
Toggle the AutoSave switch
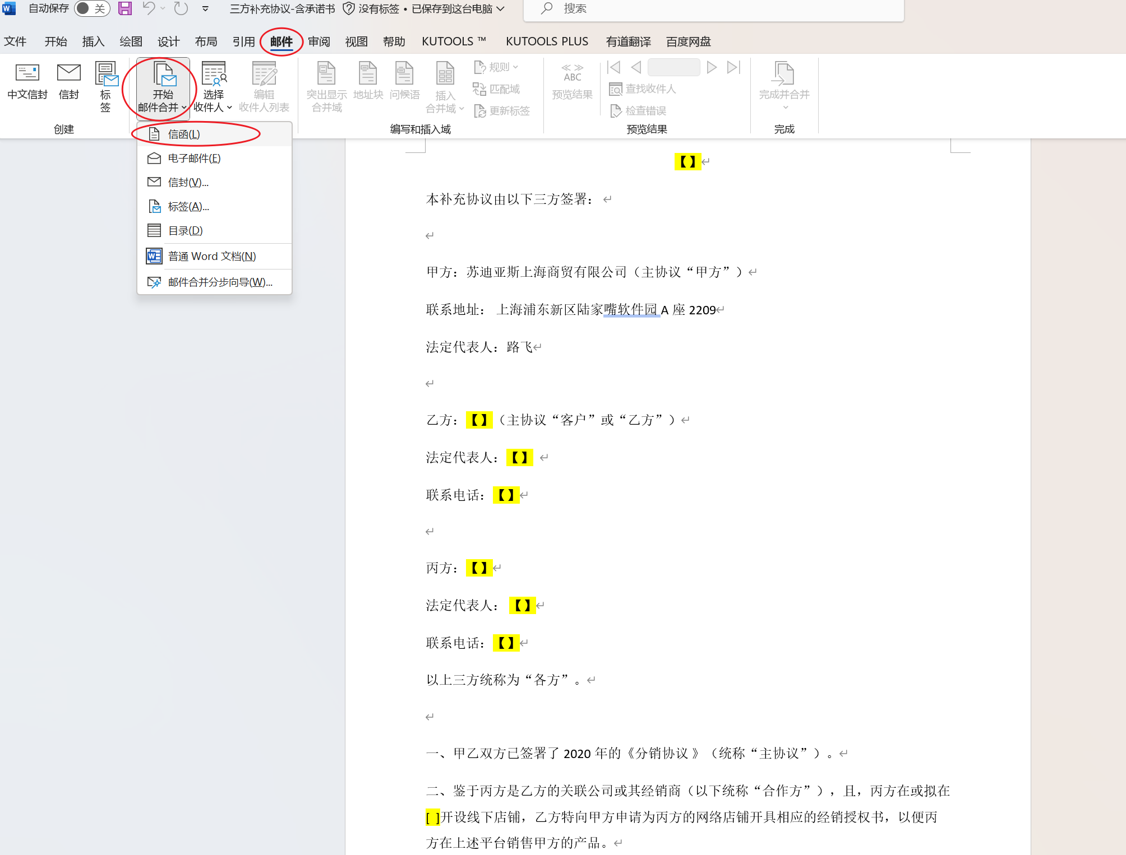pos(91,8)
